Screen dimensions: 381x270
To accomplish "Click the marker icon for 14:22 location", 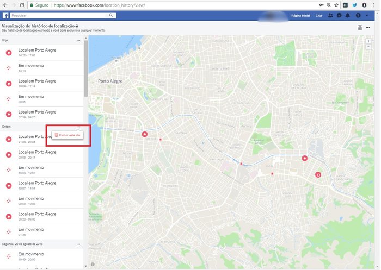I will 9,53.
